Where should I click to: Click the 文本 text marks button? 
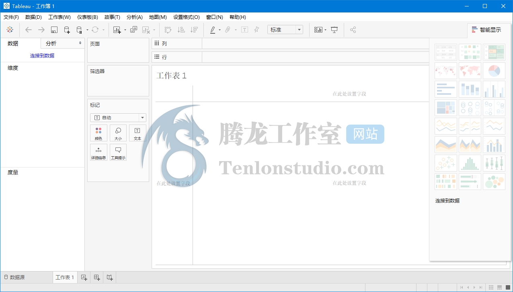[137, 133]
